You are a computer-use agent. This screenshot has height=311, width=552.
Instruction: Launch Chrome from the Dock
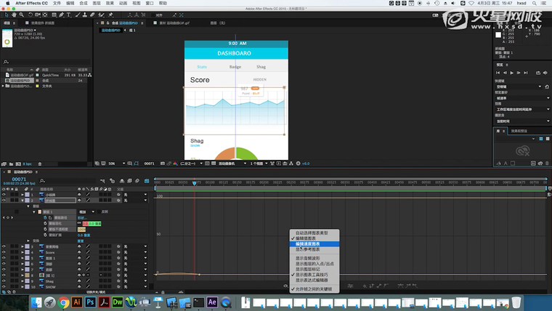coord(64,302)
